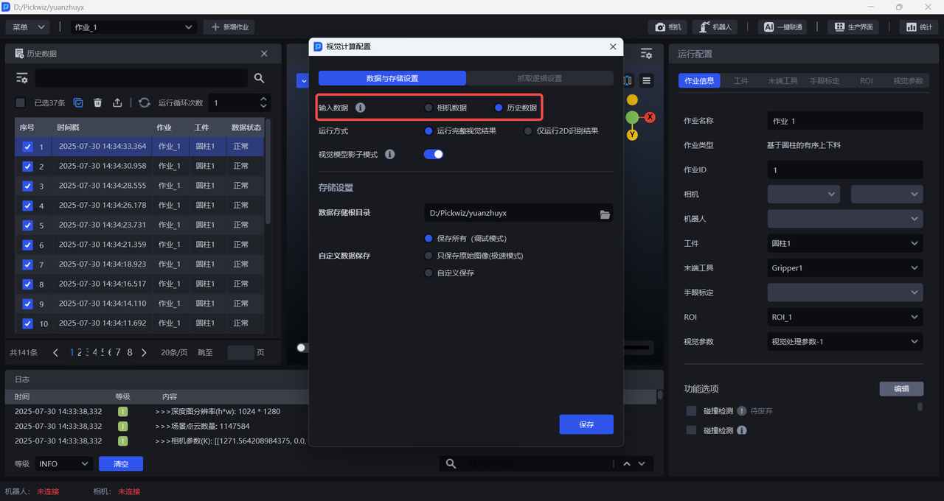Open the 相机 camera button in top toolbar

coord(667,27)
